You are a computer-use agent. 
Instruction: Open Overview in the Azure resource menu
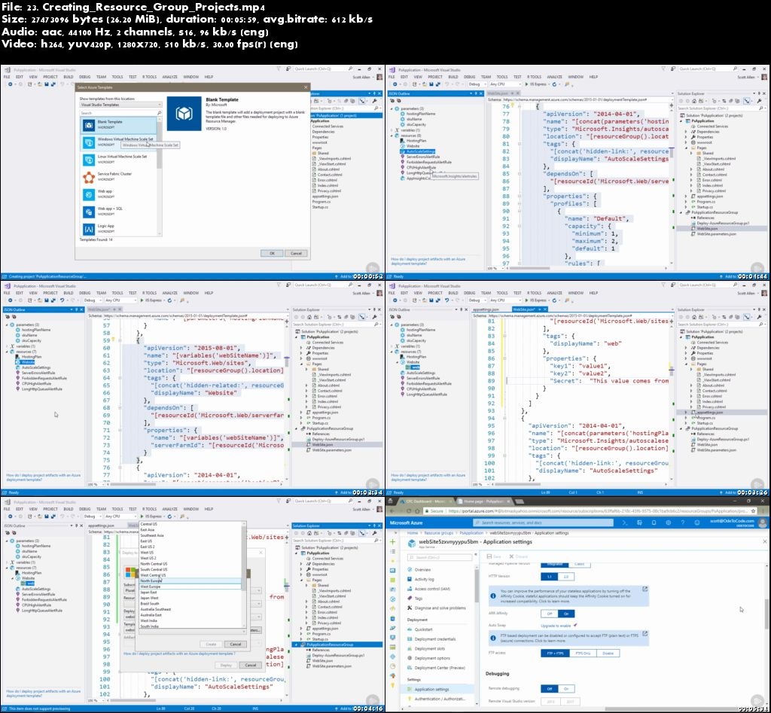tap(422, 570)
